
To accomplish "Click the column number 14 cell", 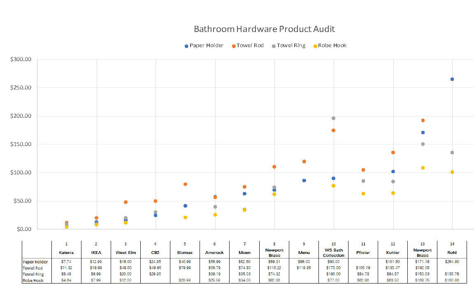I will pyautogui.click(x=452, y=244).
